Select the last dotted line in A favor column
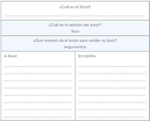The width and height of the screenshot is (150, 121). coord(37,117)
